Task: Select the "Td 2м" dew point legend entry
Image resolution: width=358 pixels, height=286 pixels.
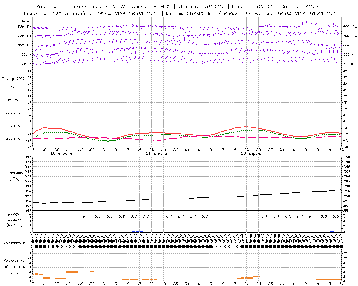Action: click(13, 100)
